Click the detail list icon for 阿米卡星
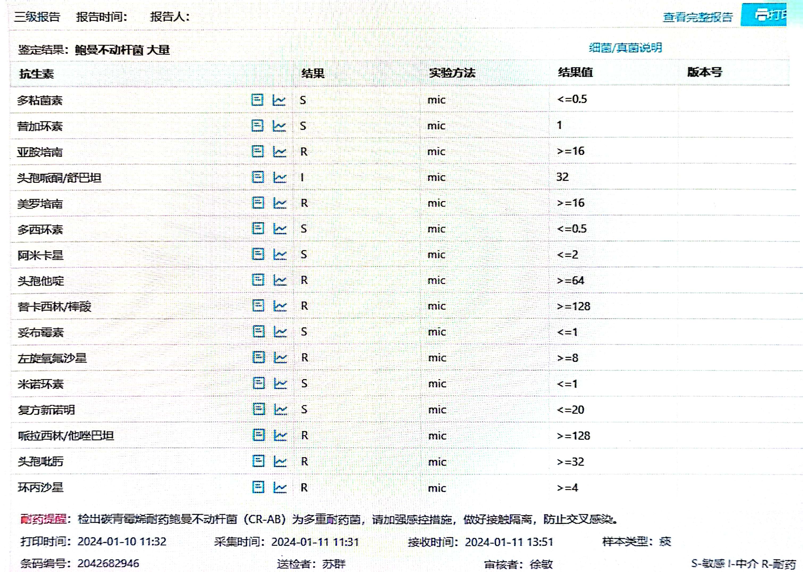The width and height of the screenshot is (803, 572). click(x=258, y=254)
